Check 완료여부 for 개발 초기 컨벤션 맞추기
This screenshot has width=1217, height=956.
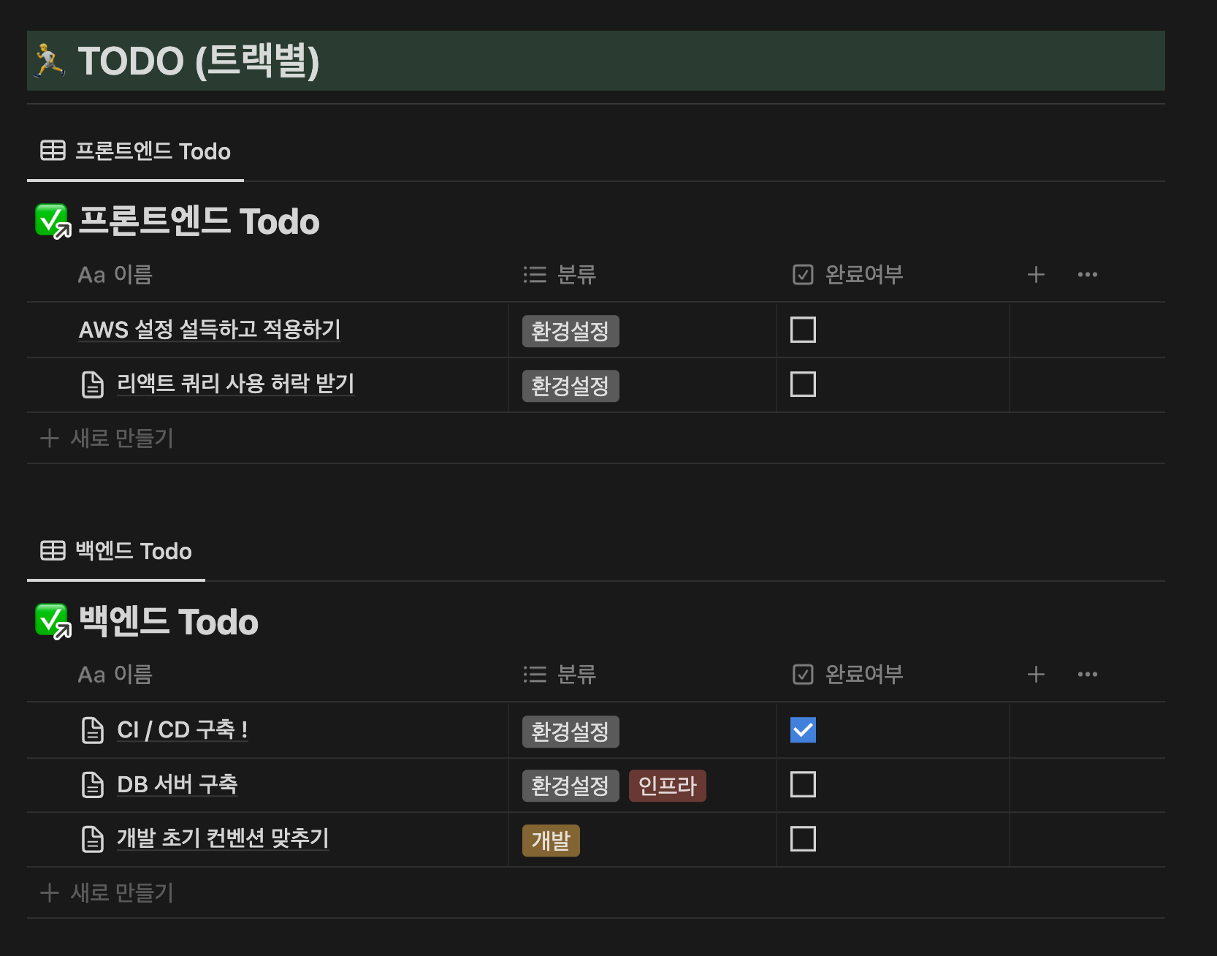(803, 839)
